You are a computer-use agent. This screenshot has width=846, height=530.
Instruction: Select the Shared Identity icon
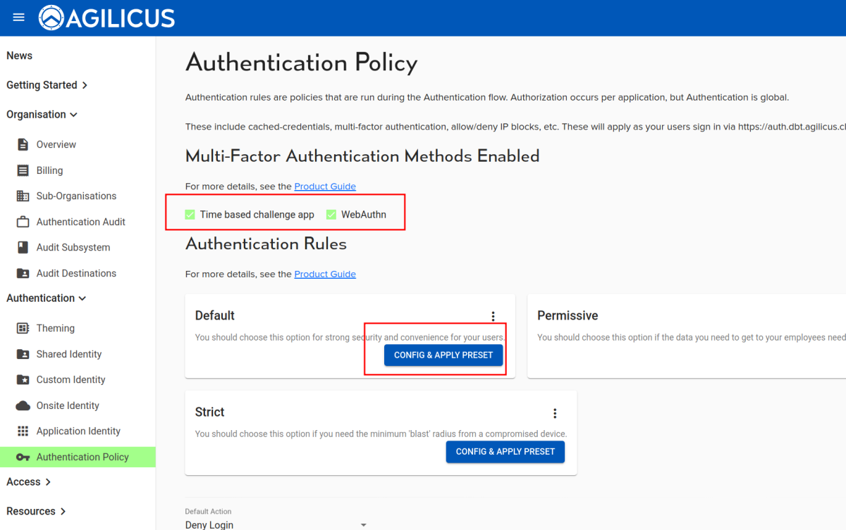coord(22,353)
